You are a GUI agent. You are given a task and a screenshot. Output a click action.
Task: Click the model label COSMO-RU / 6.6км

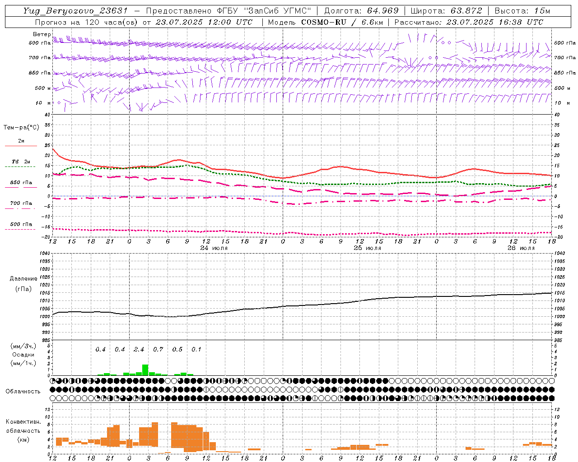342,22
